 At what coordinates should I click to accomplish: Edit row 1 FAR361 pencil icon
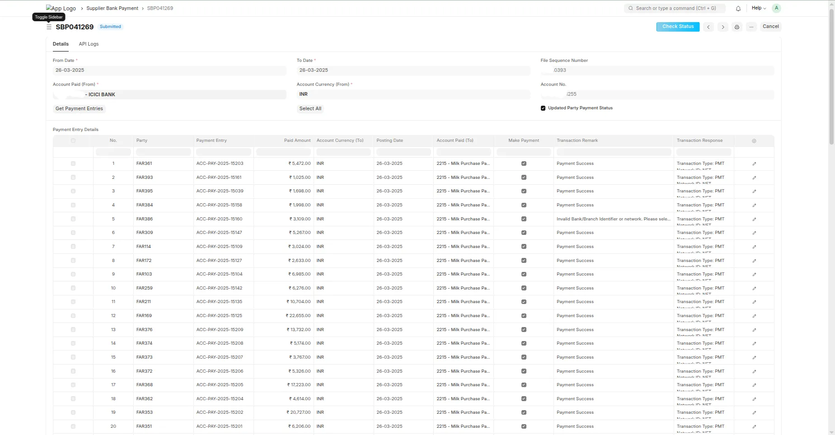pyautogui.click(x=754, y=164)
